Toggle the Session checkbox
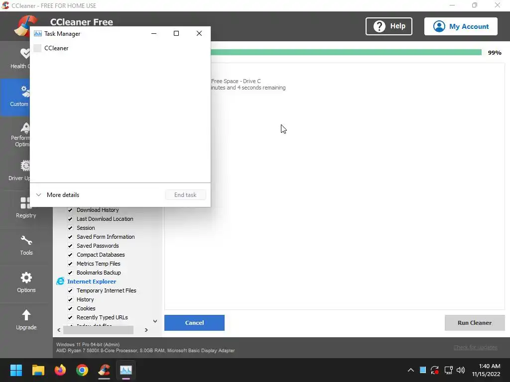This screenshot has height=382, width=510. 70,228
